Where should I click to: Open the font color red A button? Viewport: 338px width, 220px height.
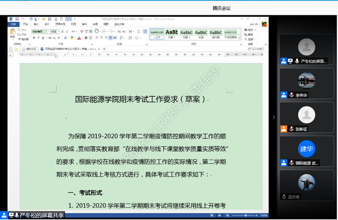pos(79,38)
